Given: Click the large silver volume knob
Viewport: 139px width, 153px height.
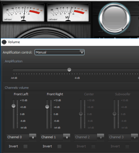Looking at the screenshot, I should click(115, 18).
